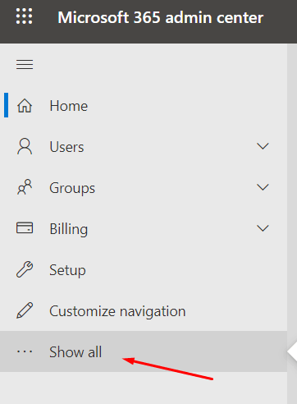Open the Users menu item
The width and height of the screenshot is (297, 404).
pos(144,147)
